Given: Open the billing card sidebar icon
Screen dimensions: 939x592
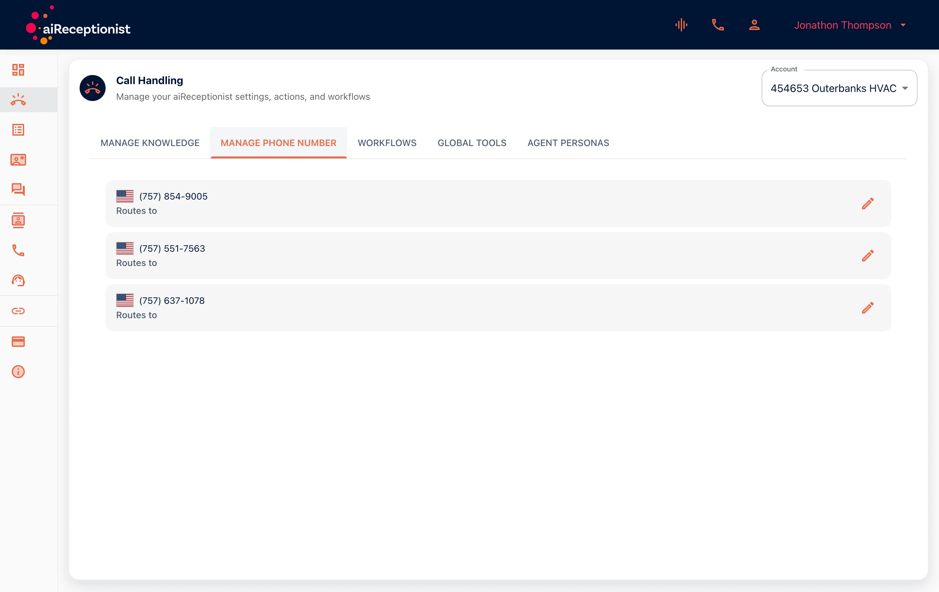Looking at the screenshot, I should [x=18, y=342].
